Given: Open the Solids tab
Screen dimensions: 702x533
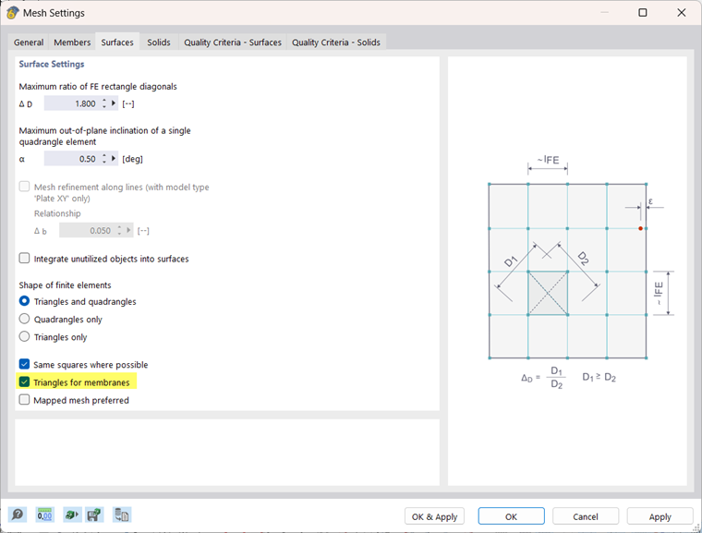Looking at the screenshot, I should click(159, 42).
